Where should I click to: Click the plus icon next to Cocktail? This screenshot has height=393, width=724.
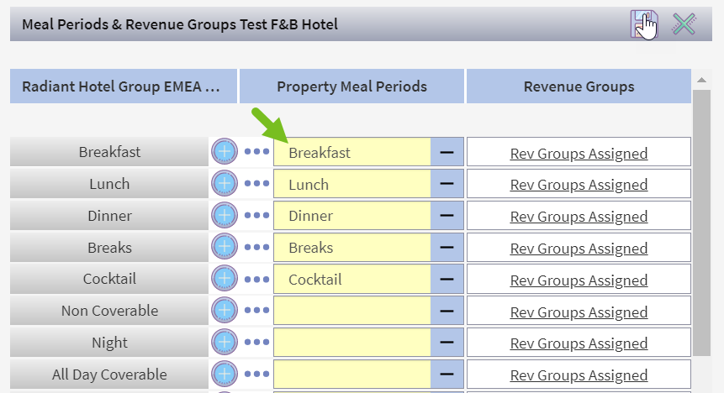(225, 279)
